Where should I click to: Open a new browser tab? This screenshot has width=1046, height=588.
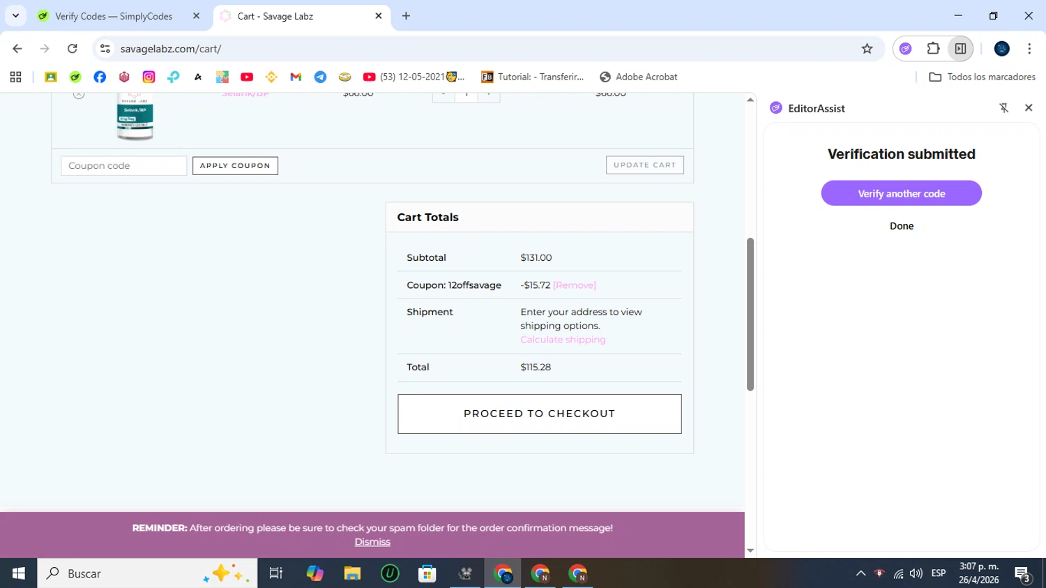(406, 15)
